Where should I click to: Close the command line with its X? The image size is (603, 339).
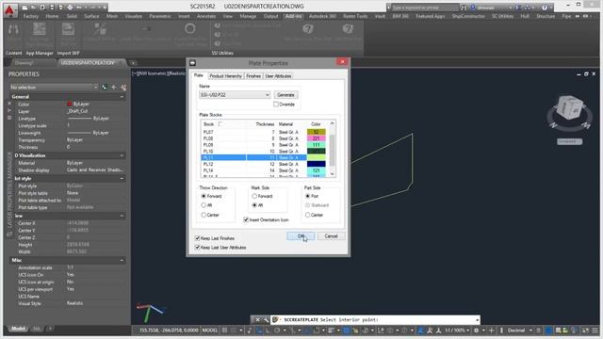click(x=257, y=319)
